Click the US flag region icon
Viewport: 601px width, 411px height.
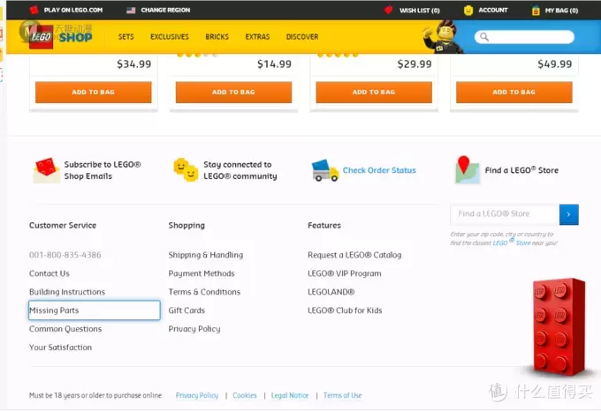[x=131, y=11]
